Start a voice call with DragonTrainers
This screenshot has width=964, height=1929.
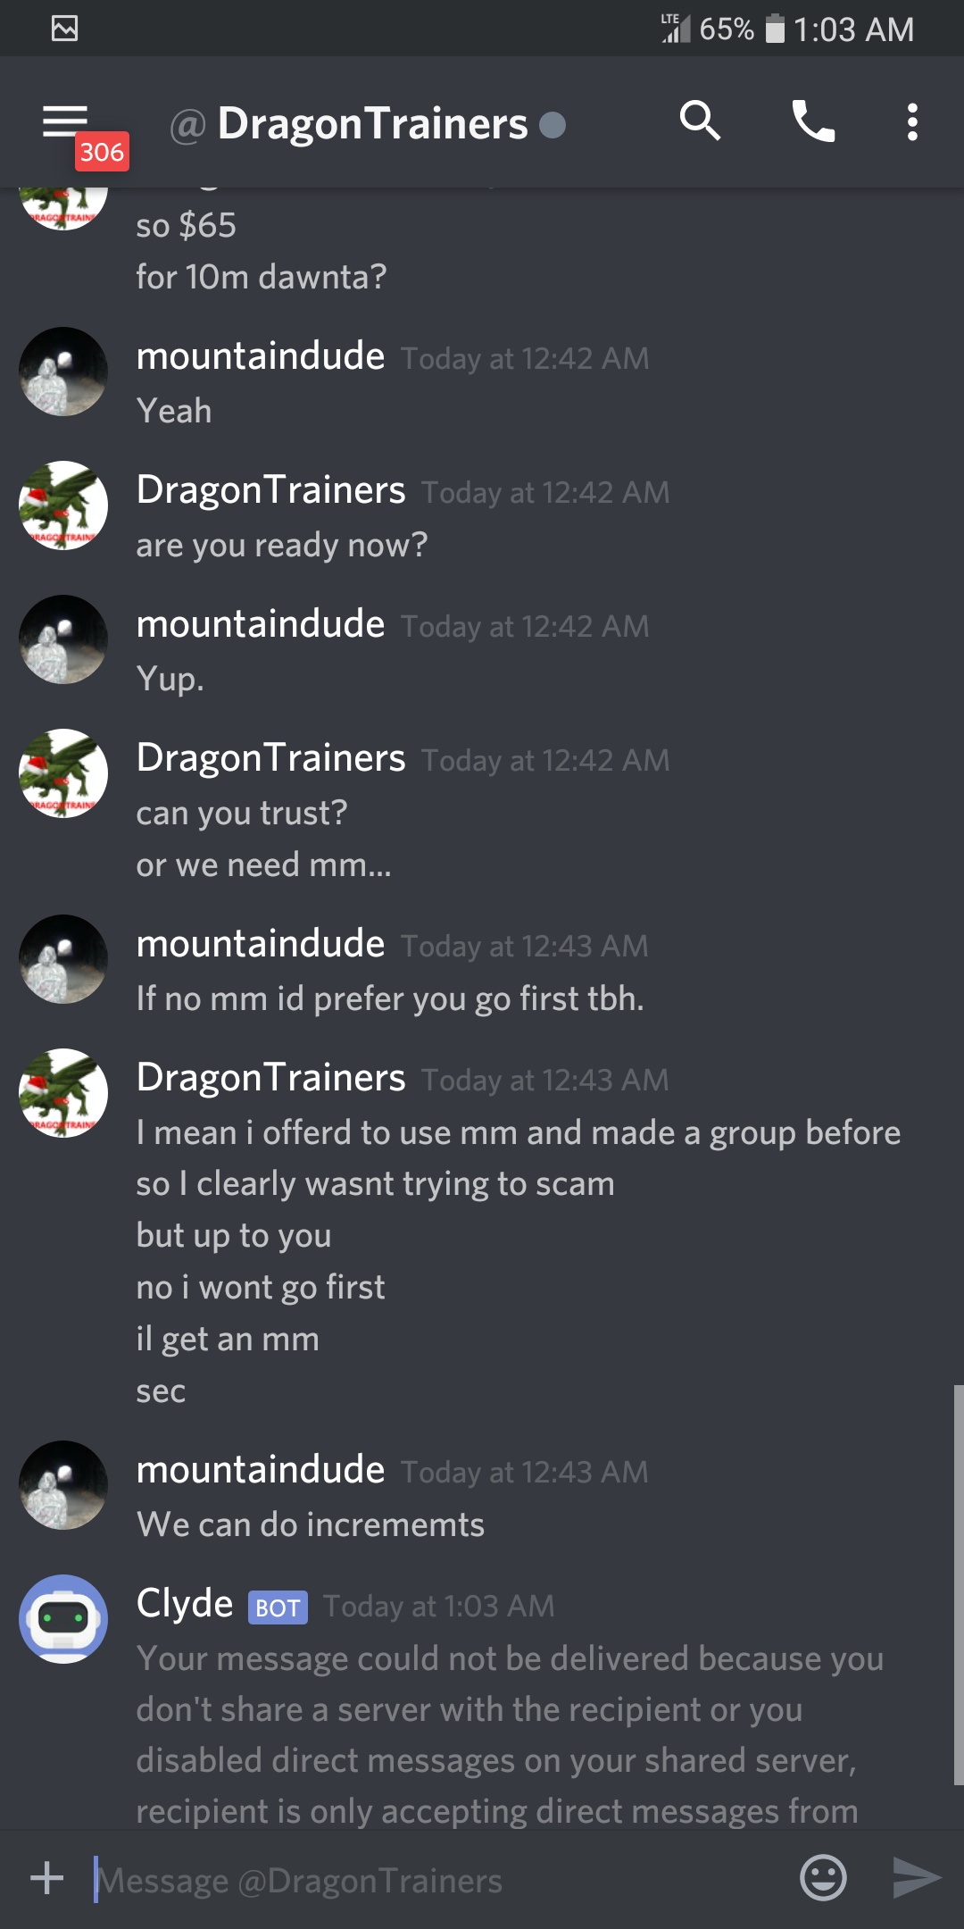click(x=813, y=121)
